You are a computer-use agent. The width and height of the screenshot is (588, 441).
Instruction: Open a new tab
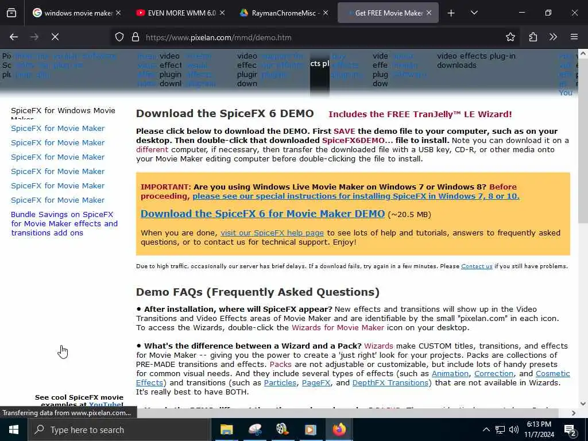451,13
